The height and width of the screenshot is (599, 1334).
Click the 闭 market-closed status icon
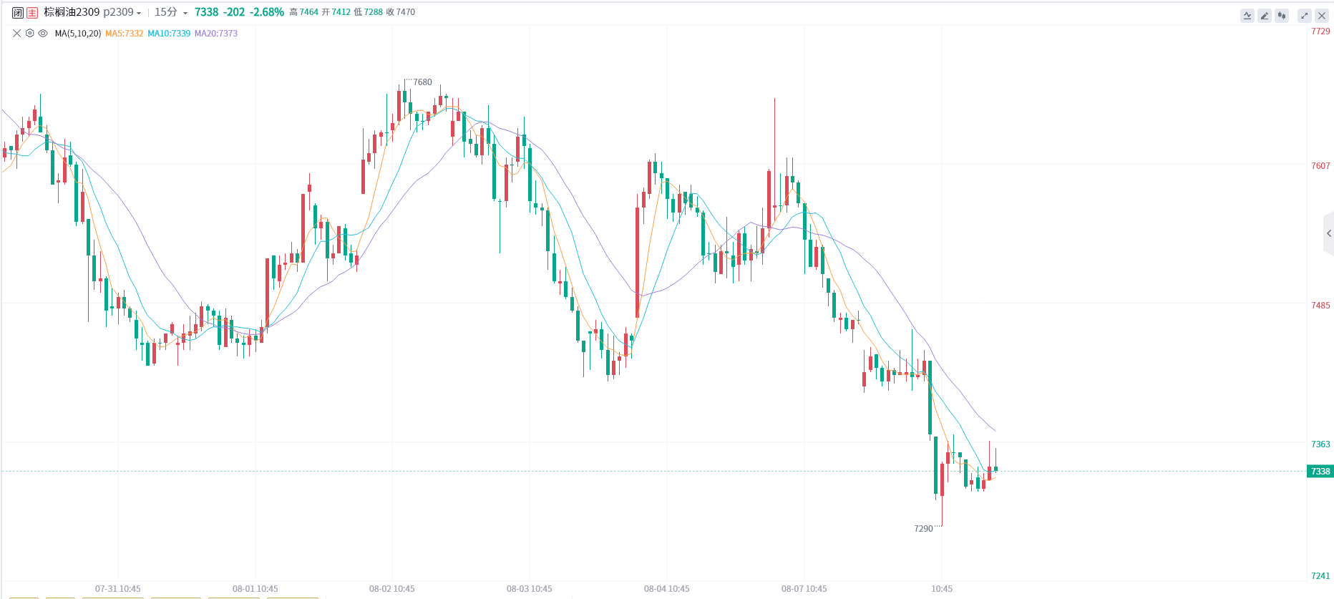(18, 13)
